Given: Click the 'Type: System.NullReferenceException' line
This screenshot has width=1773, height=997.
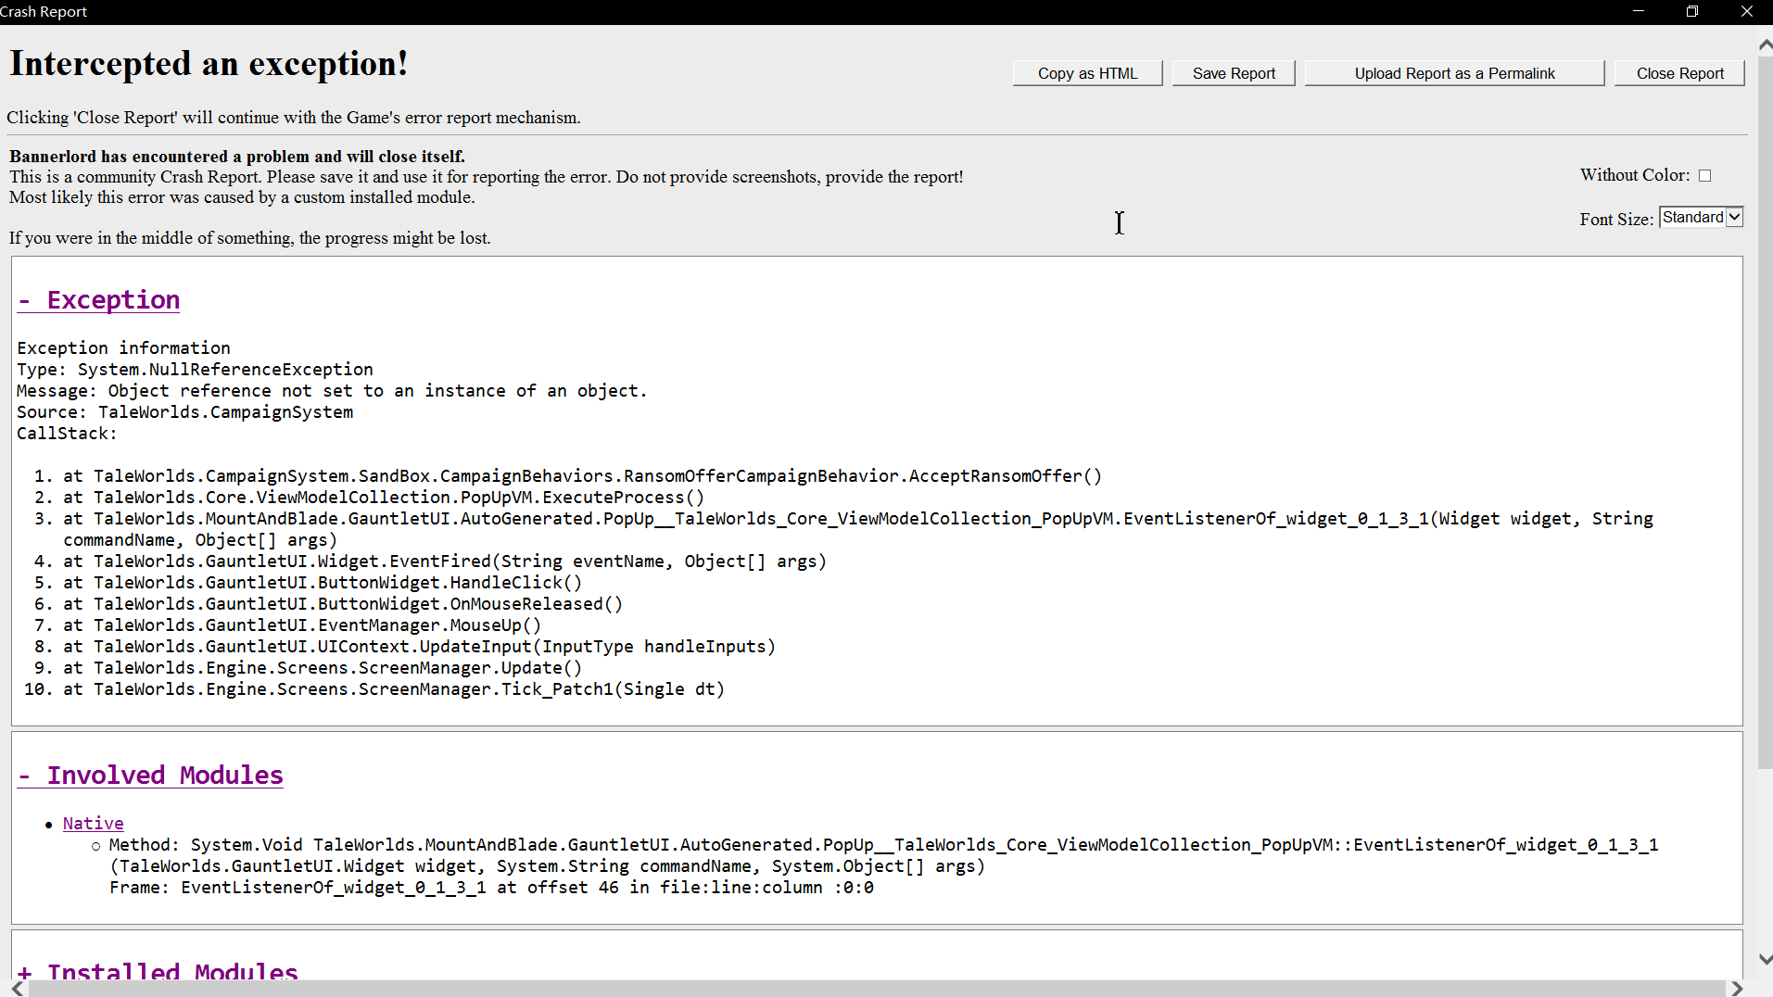Looking at the screenshot, I should click(195, 370).
